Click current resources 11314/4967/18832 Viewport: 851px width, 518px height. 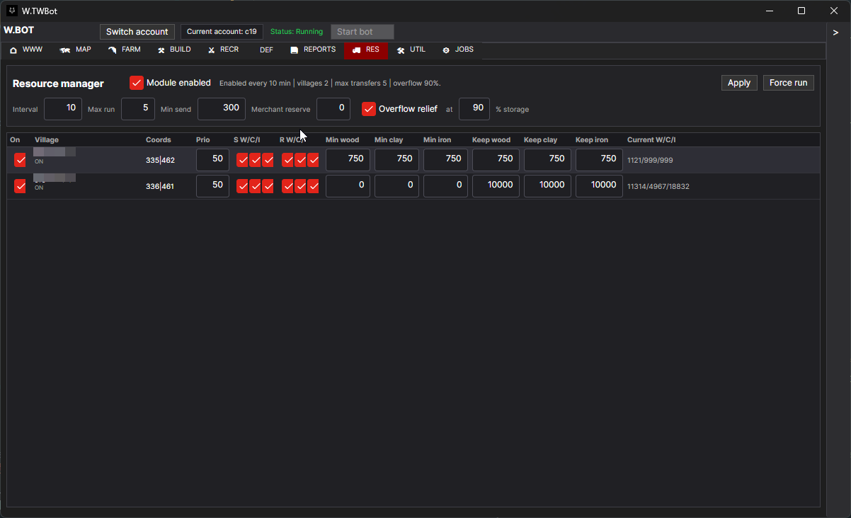658,187
